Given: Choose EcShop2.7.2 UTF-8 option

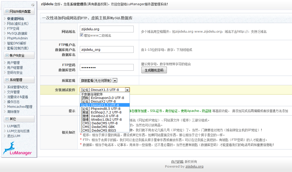Looking at the screenshot, I should [101, 112].
